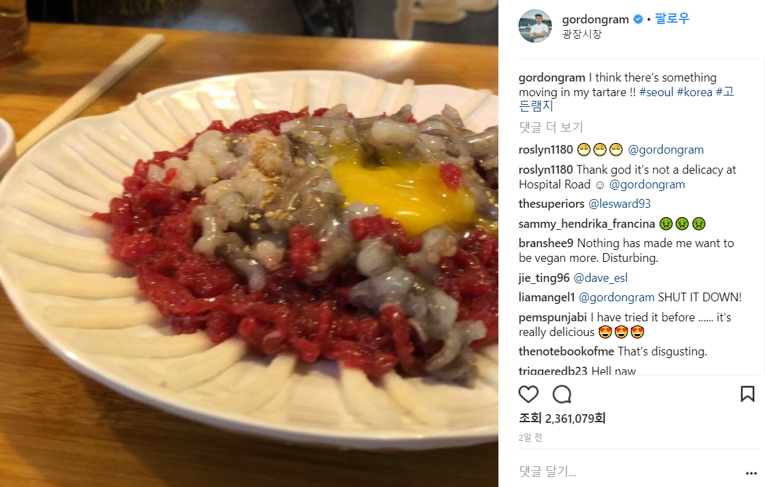
Task: Click the tartare video post image
Action: (x=249, y=243)
